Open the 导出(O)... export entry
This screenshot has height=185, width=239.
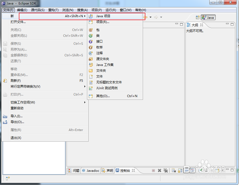(45, 122)
